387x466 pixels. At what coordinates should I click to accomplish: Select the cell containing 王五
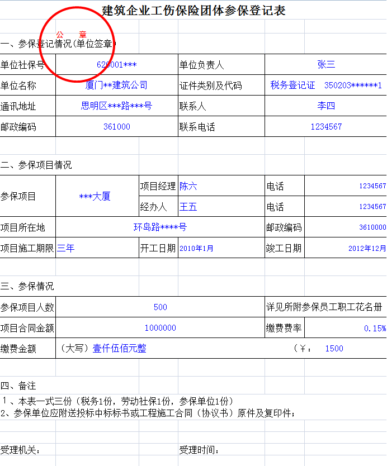221,207
